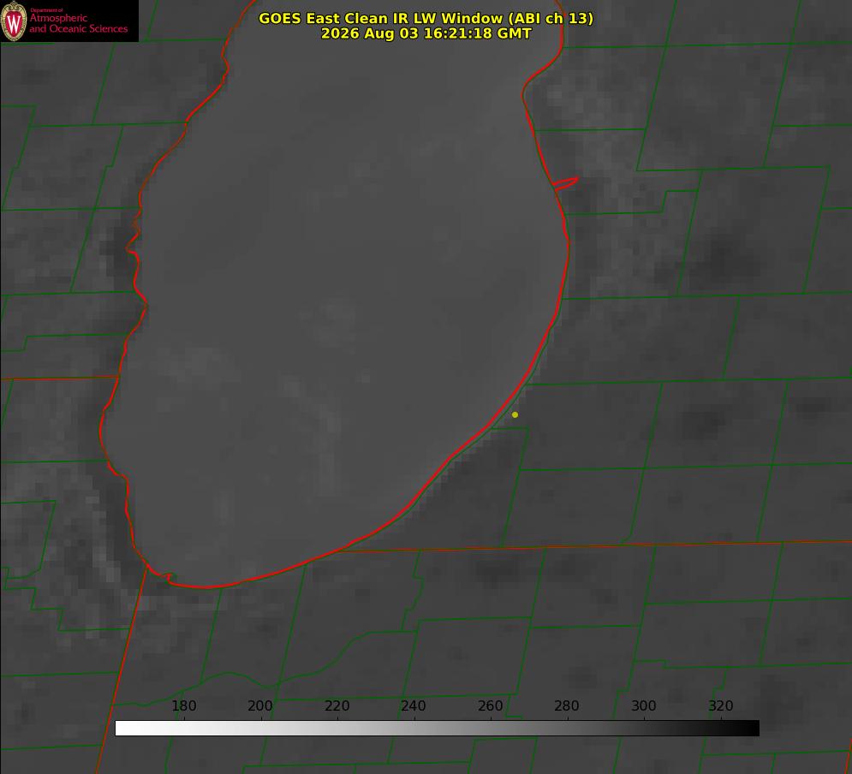Image resolution: width=852 pixels, height=774 pixels.
Task: Click the 300 colorbar tick label
Action: click(644, 706)
